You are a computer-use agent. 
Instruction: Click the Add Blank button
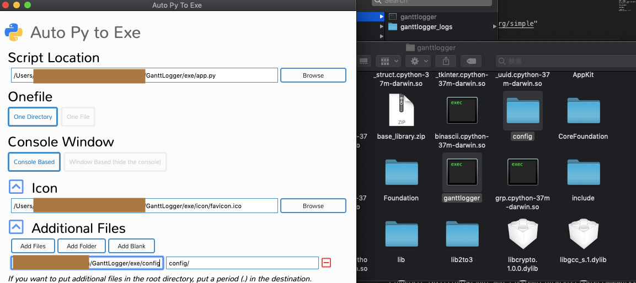tap(132, 246)
